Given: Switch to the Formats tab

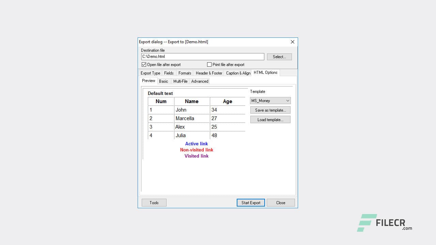Looking at the screenshot, I should pyautogui.click(x=185, y=73).
